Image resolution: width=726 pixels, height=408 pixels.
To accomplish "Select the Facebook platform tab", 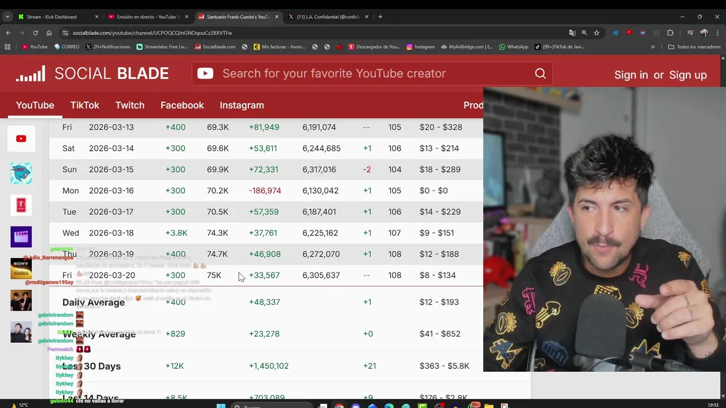I will pos(182,105).
